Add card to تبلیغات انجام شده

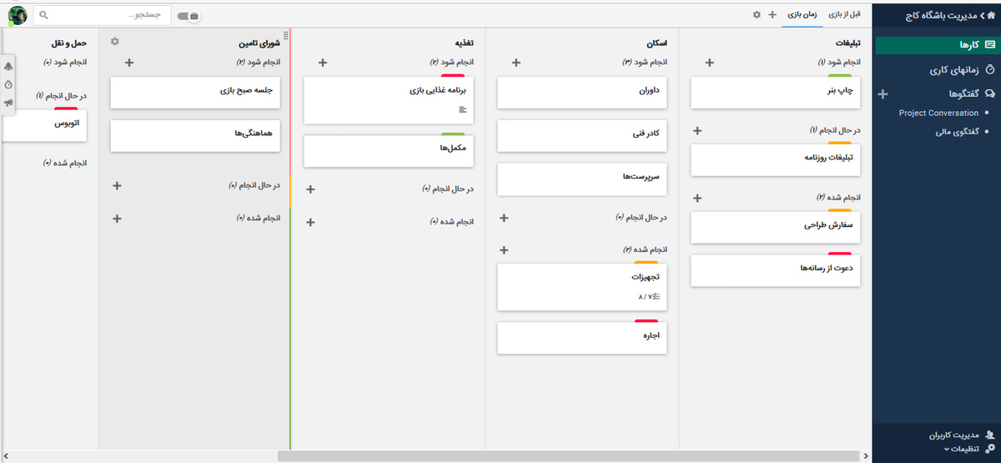click(698, 198)
